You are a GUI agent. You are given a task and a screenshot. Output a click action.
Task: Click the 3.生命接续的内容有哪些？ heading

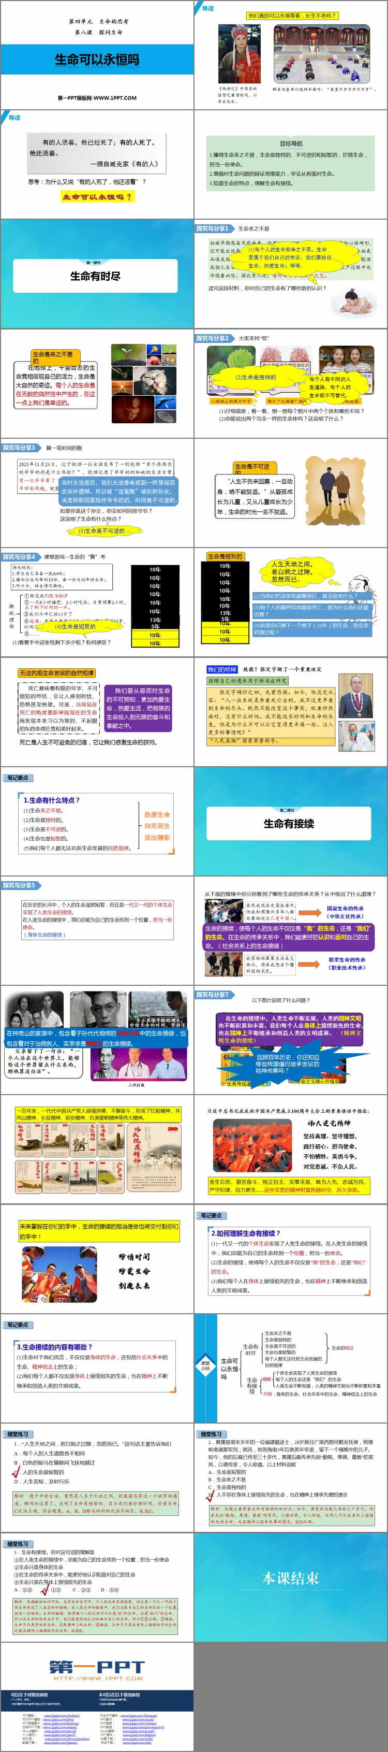54,1347
